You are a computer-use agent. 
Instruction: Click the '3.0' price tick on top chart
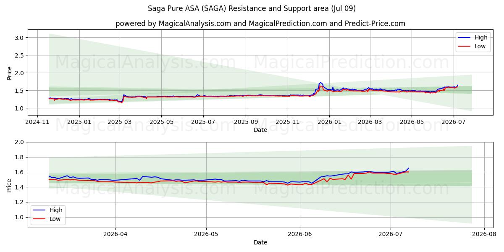[20, 38]
